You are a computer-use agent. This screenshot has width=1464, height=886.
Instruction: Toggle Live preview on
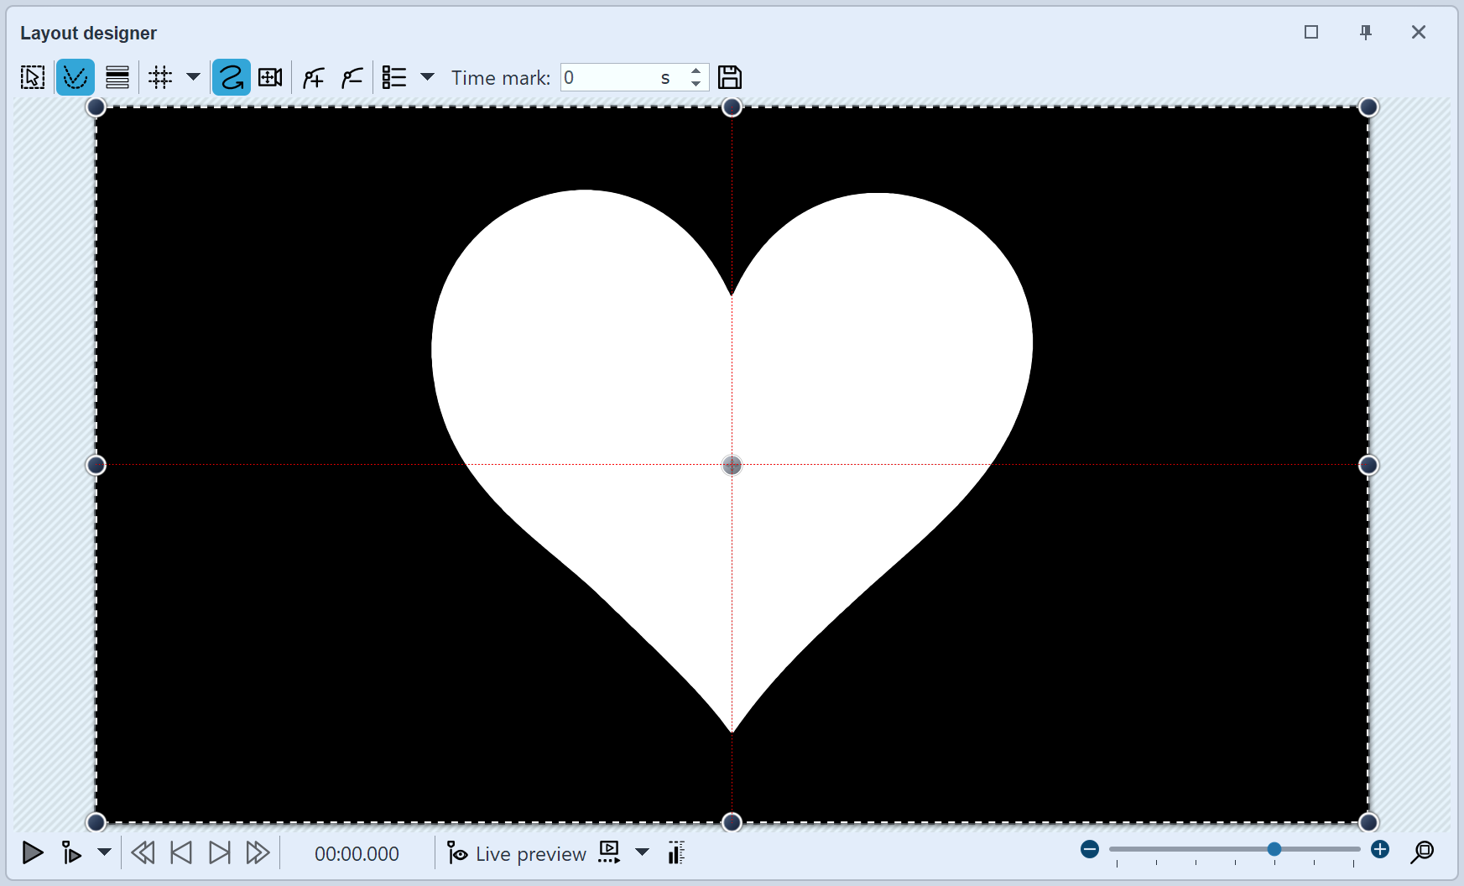pyautogui.click(x=516, y=852)
